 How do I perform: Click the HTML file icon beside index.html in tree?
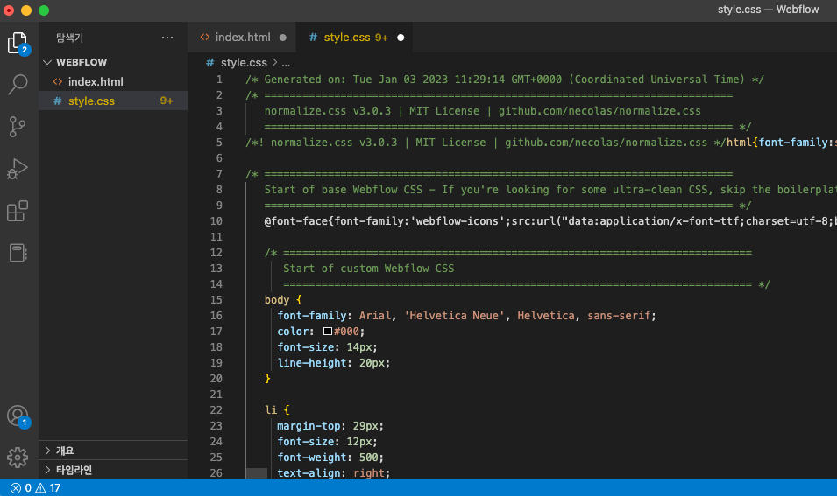(x=58, y=81)
